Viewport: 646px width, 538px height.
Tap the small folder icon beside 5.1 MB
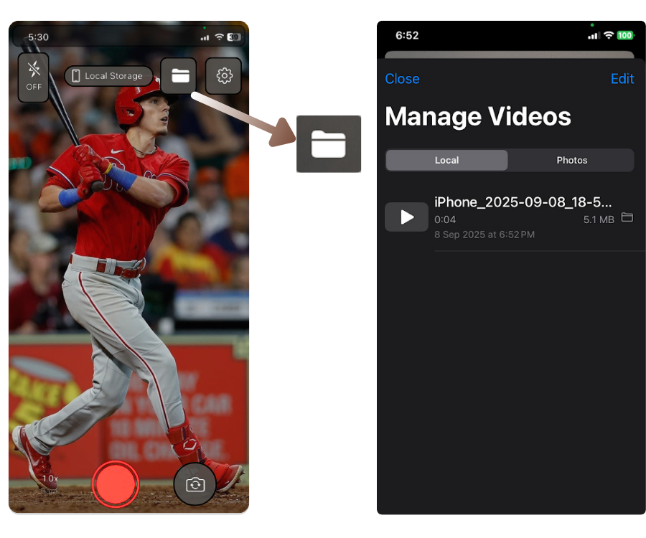click(627, 217)
